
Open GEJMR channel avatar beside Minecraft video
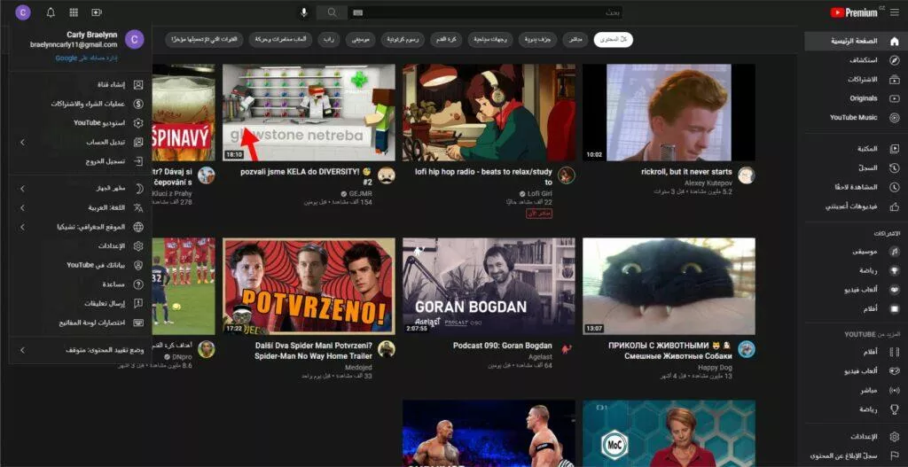coord(387,175)
